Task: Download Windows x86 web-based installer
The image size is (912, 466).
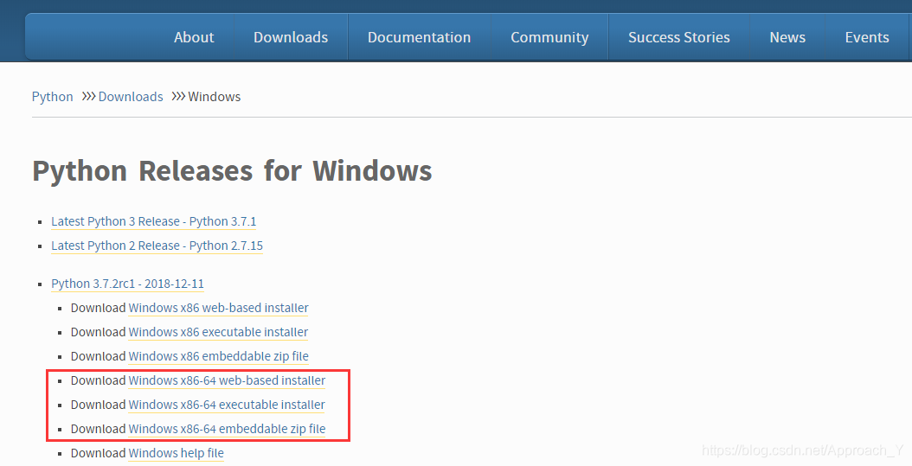Action: [218, 308]
